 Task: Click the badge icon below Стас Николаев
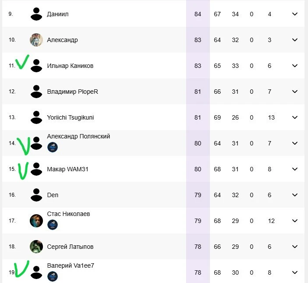pyautogui.click(x=53, y=225)
